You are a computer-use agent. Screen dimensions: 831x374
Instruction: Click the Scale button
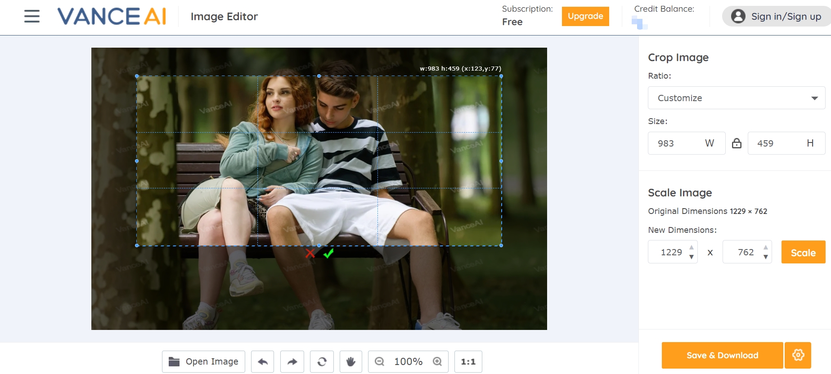pos(803,252)
